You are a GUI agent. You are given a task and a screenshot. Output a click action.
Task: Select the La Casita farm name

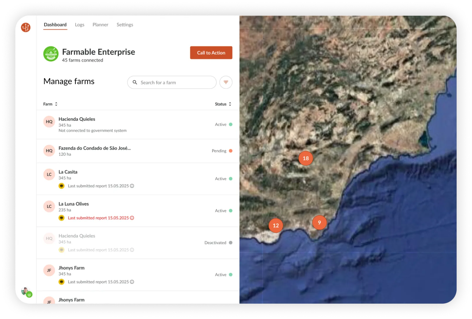pyautogui.click(x=68, y=172)
